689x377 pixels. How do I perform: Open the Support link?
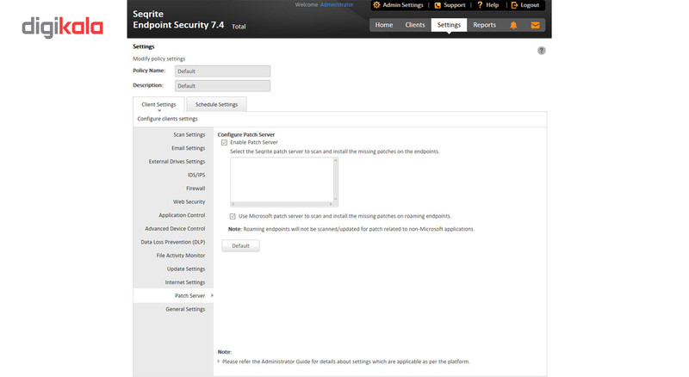455,5
